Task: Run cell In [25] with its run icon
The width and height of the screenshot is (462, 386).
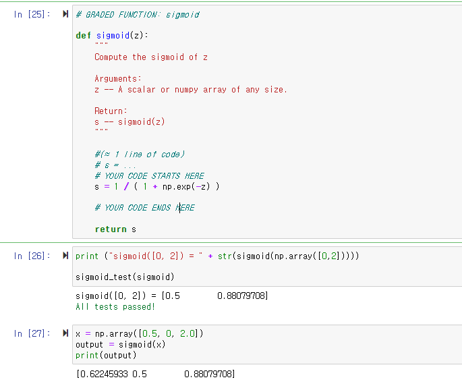Action: coord(65,14)
